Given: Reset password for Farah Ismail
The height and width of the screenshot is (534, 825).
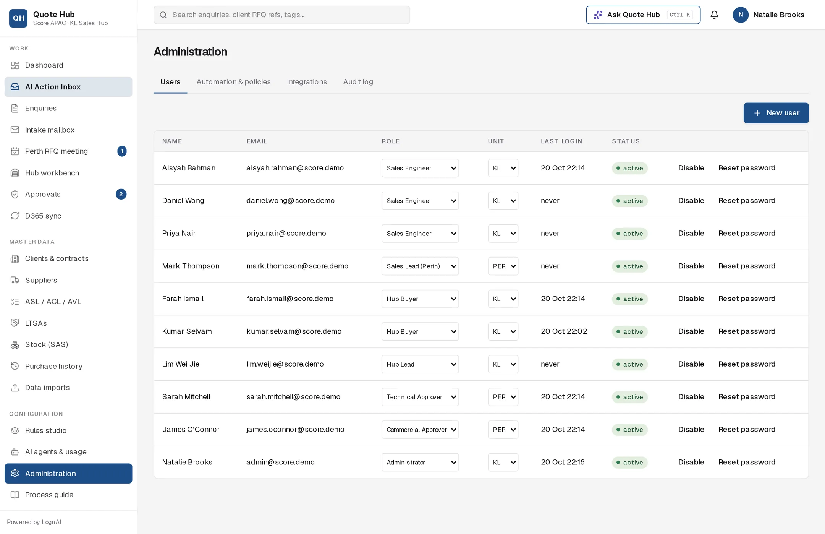Looking at the screenshot, I should 747,299.
